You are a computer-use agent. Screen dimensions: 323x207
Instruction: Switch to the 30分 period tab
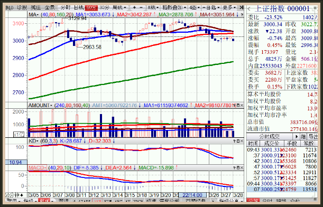104,7
